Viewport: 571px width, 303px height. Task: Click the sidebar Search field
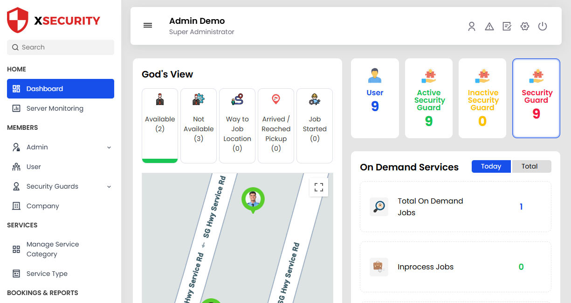tap(61, 47)
